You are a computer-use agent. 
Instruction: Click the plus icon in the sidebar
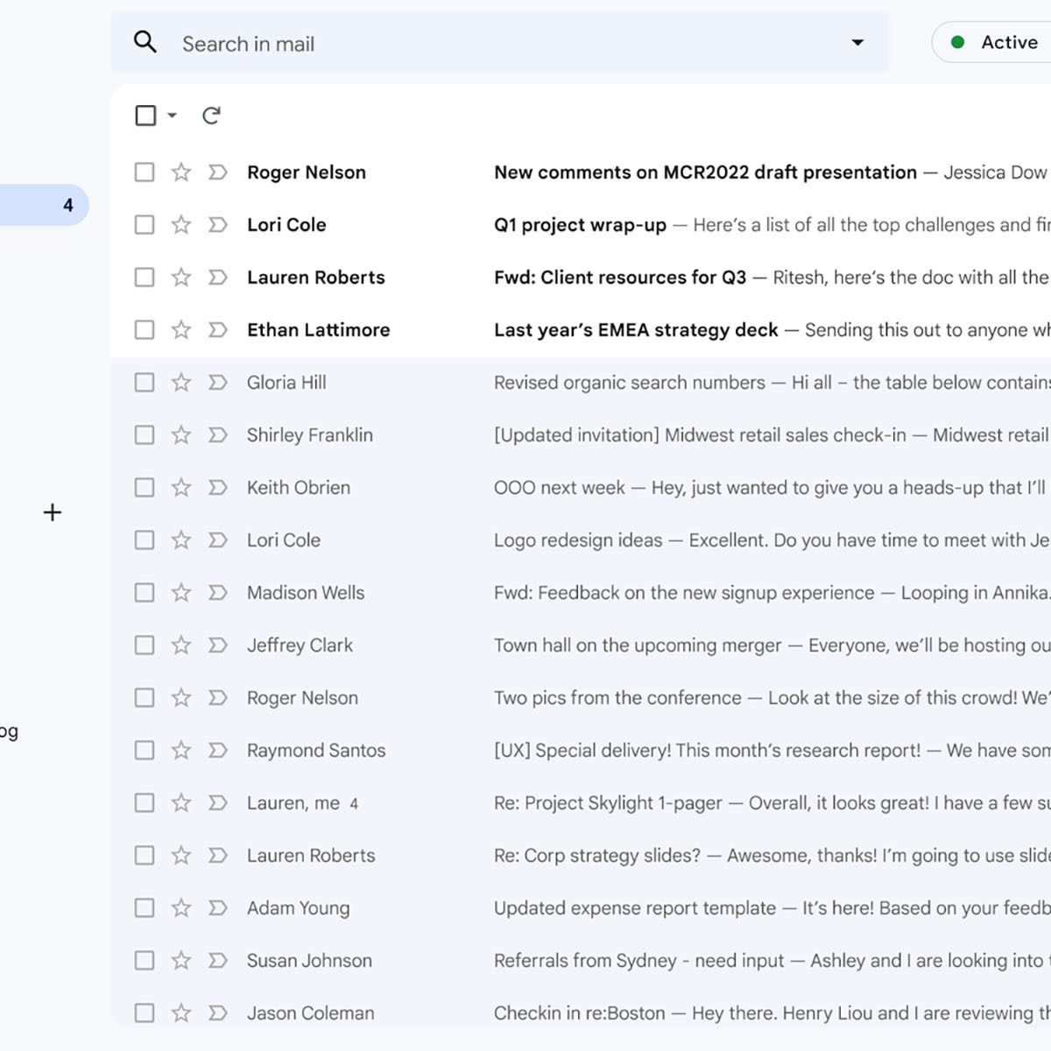click(x=53, y=512)
